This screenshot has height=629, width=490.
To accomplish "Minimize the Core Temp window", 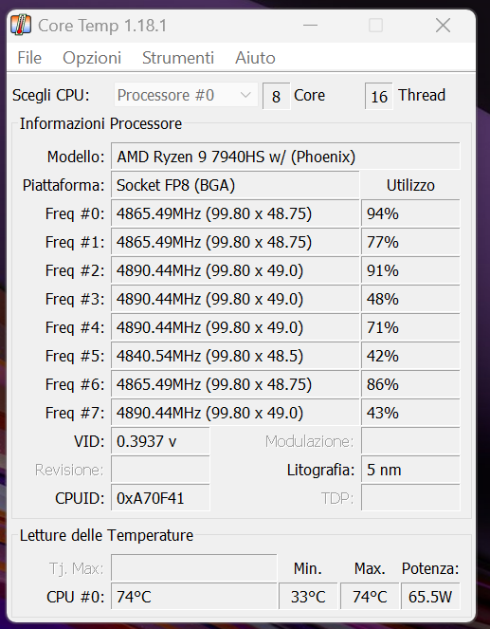I will click(310, 26).
